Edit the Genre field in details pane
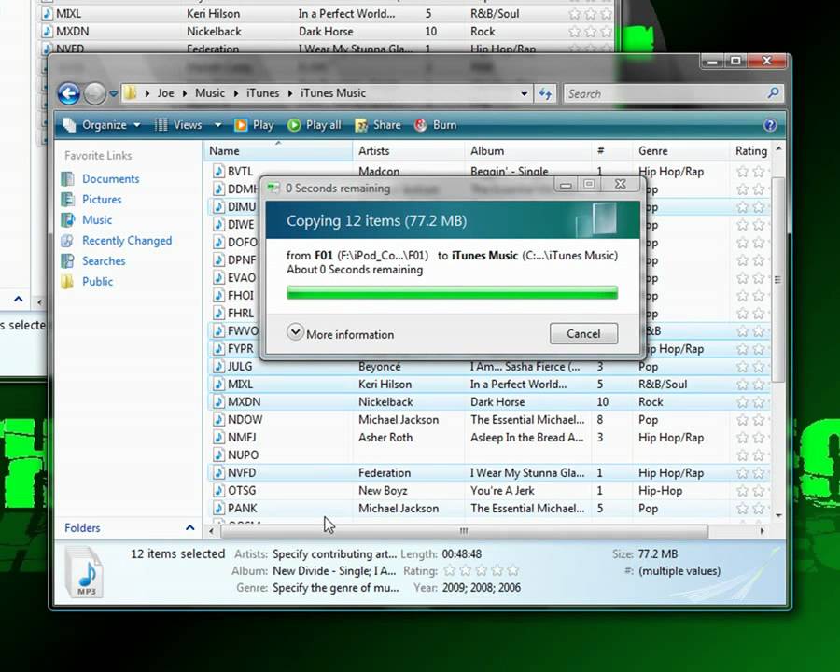Screen dimensions: 840x672 pyautogui.click(x=335, y=588)
